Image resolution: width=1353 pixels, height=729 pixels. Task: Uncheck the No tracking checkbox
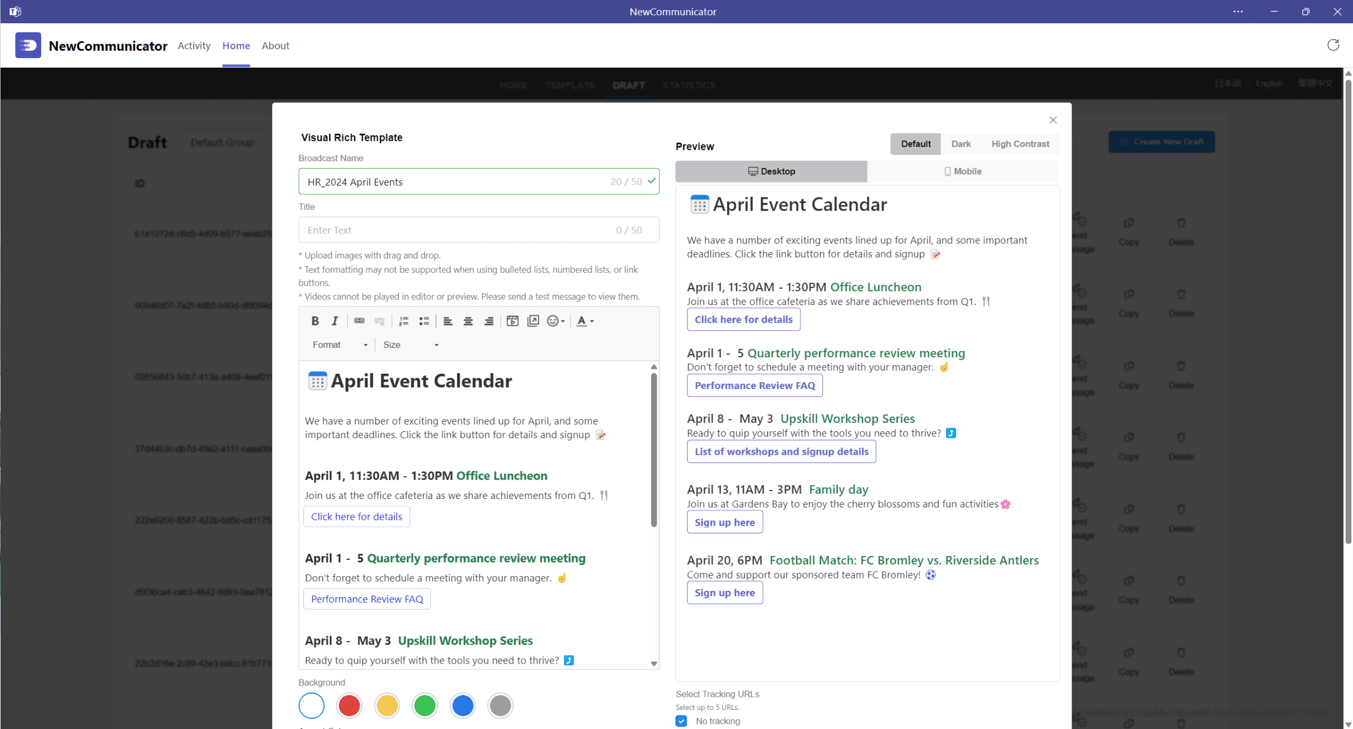682,721
